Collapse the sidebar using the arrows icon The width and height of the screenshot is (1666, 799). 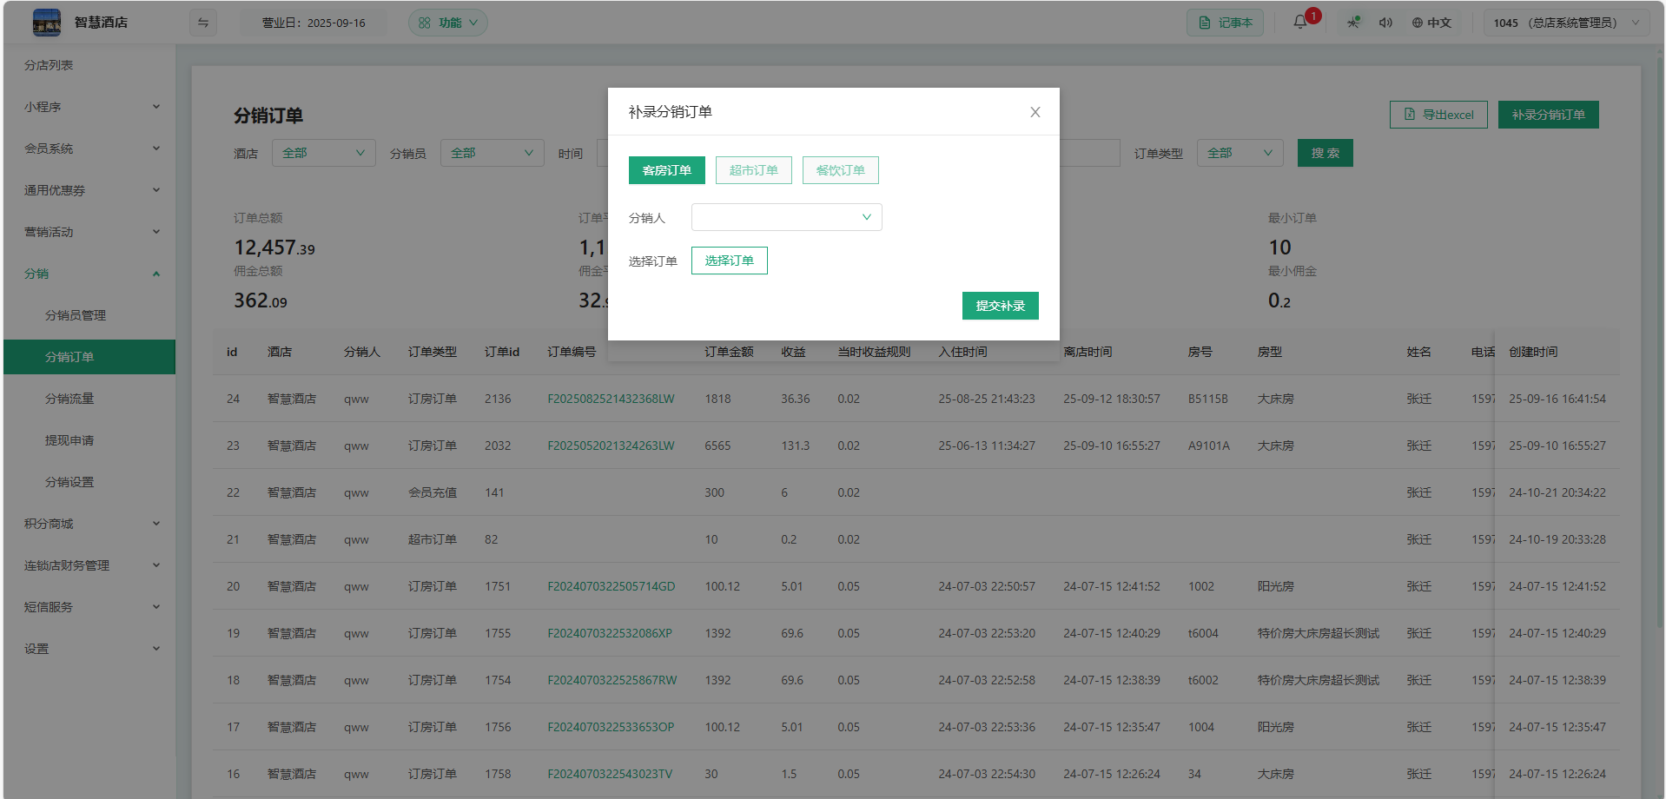203,23
